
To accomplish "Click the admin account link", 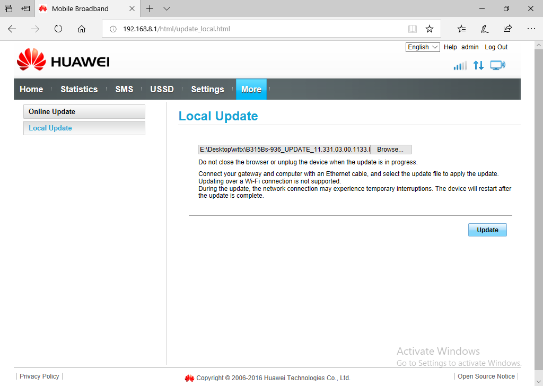I will pyautogui.click(x=470, y=47).
